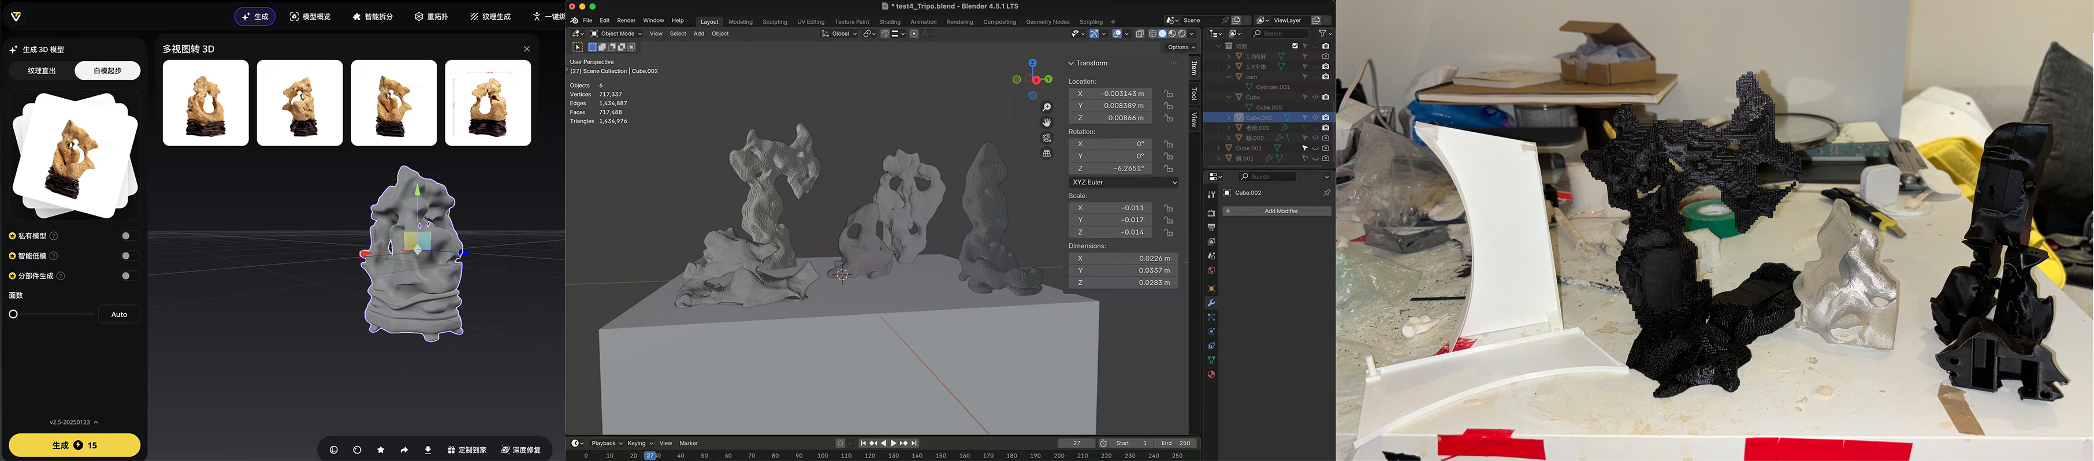Select the Blender Select Box tool icon
Image resolution: width=2094 pixels, height=461 pixels.
click(x=578, y=47)
